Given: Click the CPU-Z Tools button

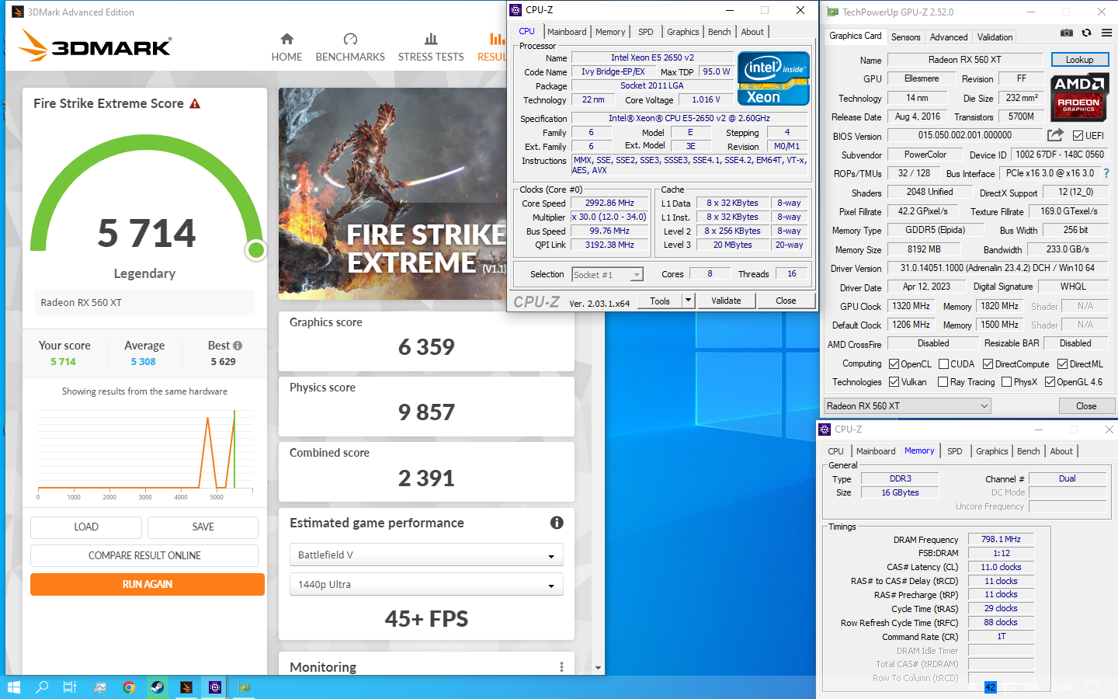Looking at the screenshot, I should pyautogui.click(x=660, y=301).
